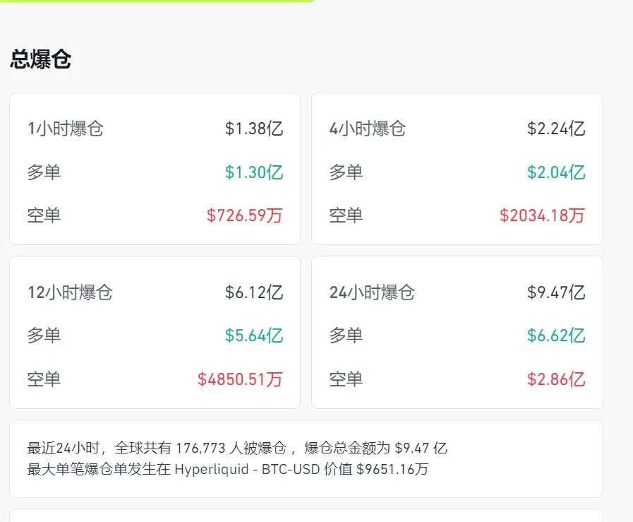Click the 1-hour short value $726.59万
633x522 pixels.
point(244,215)
